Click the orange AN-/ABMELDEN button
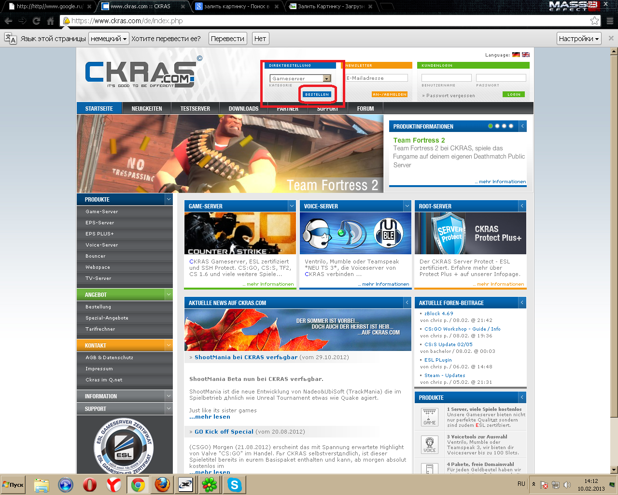 click(390, 94)
